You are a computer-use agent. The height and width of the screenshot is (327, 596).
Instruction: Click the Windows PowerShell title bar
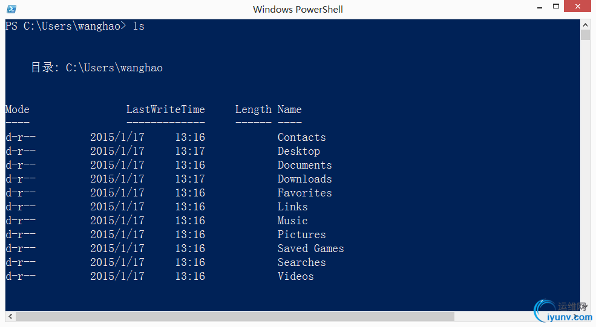point(298,9)
